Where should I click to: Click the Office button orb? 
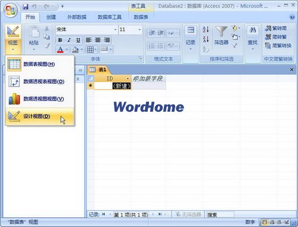point(11,10)
